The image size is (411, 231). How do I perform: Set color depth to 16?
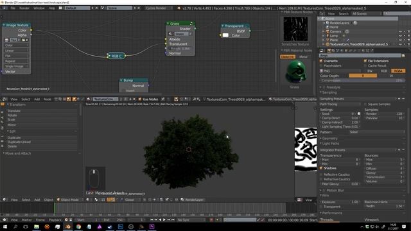(391, 76)
